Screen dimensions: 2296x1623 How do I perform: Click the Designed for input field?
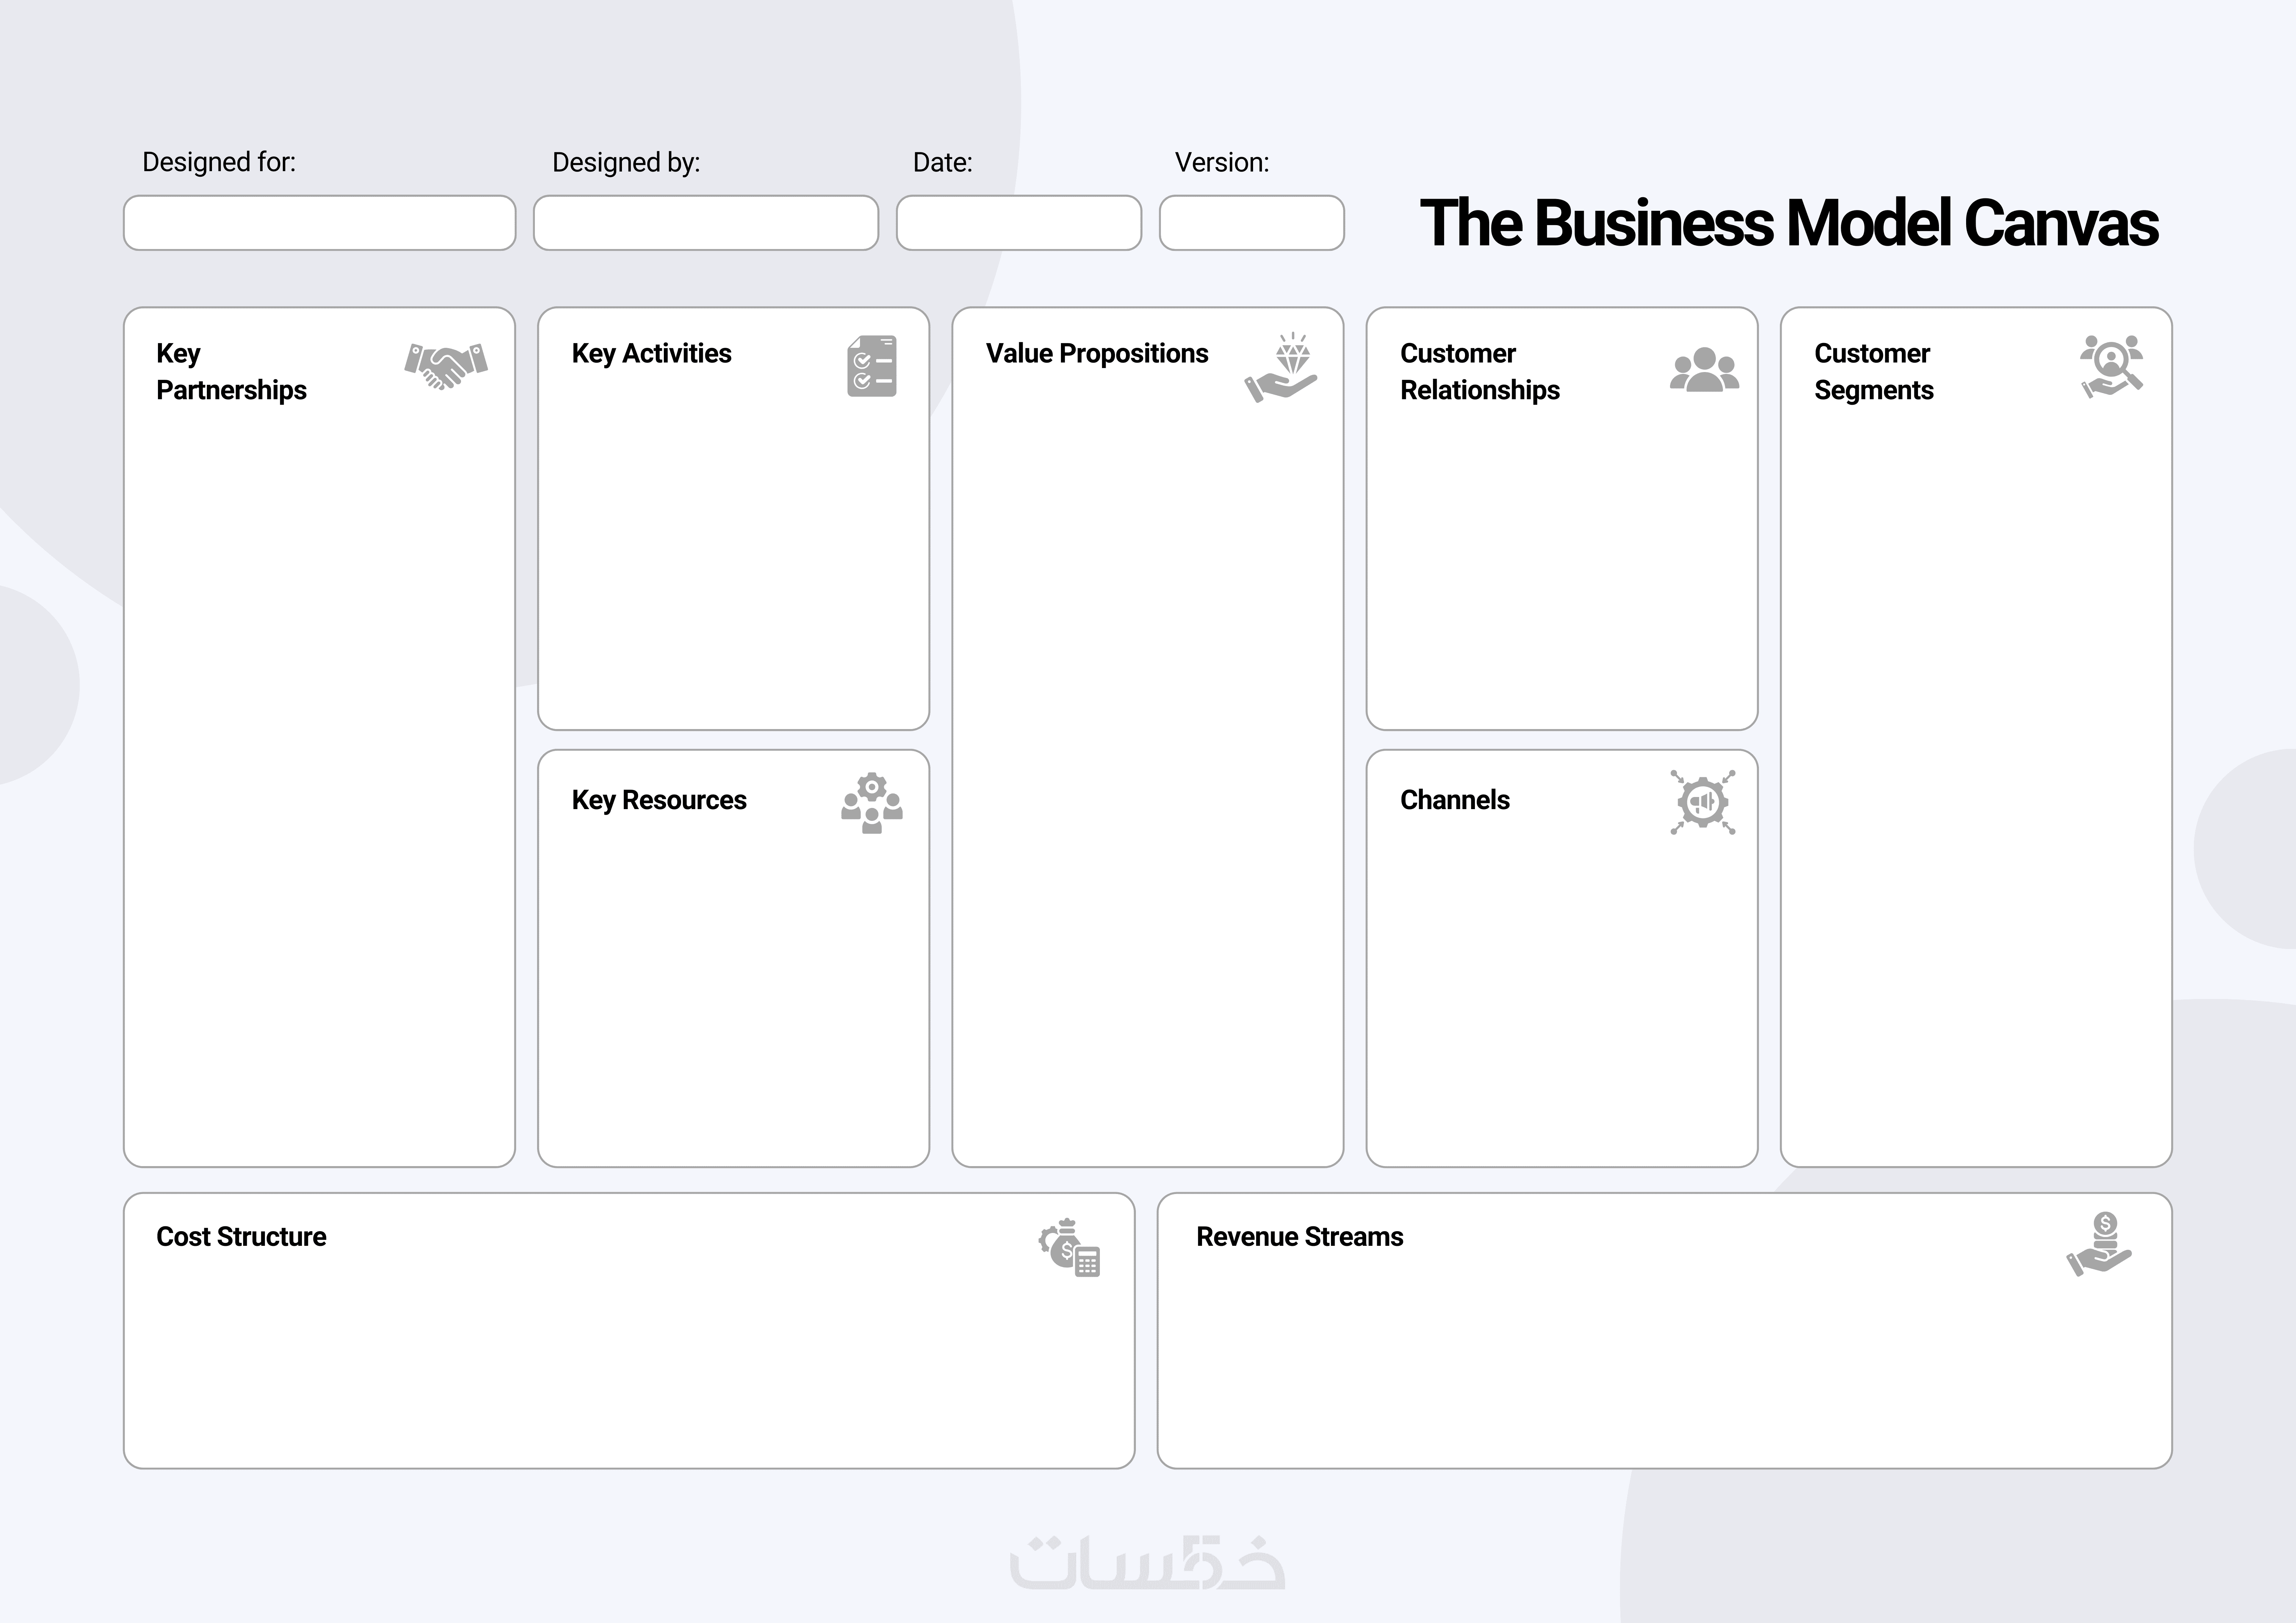[320, 223]
